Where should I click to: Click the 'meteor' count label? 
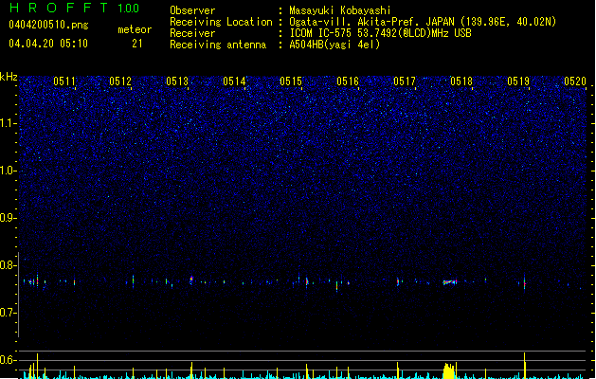click(135, 29)
